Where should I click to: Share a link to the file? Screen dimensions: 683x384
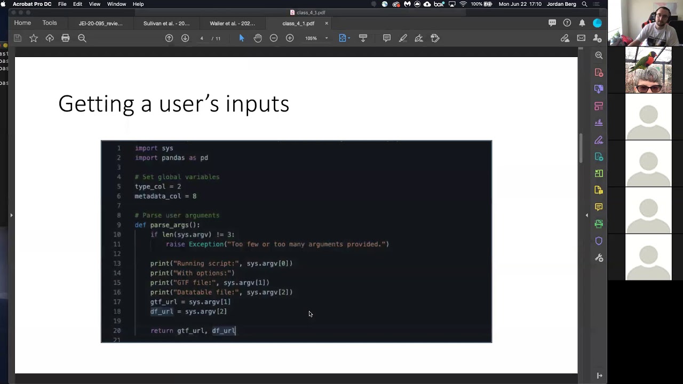coord(565,38)
